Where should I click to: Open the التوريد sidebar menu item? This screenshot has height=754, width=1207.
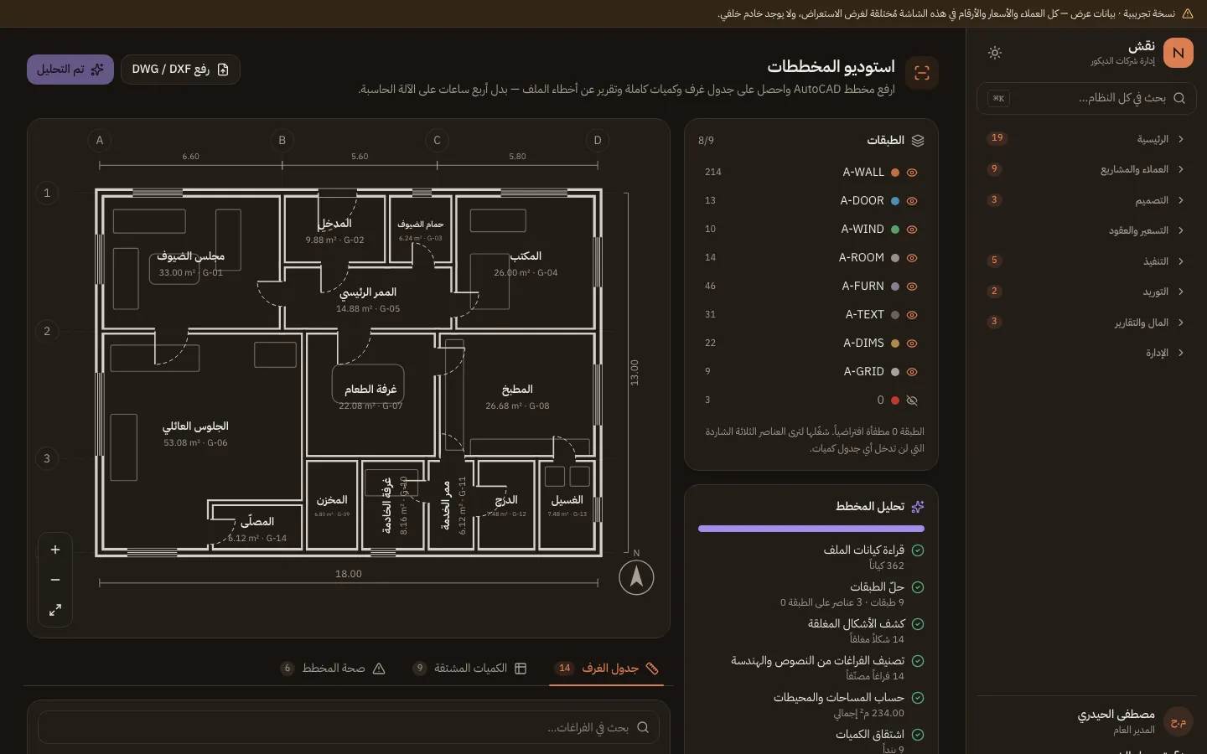tap(1086, 292)
